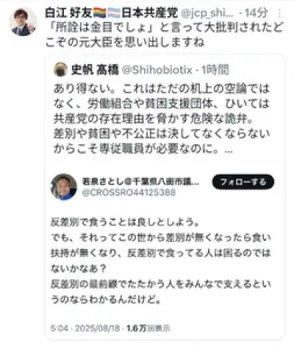This screenshot has height=349, width=294.
Task: Click the 史帆 髙橋 quoted author name
Action: pos(95,70)
